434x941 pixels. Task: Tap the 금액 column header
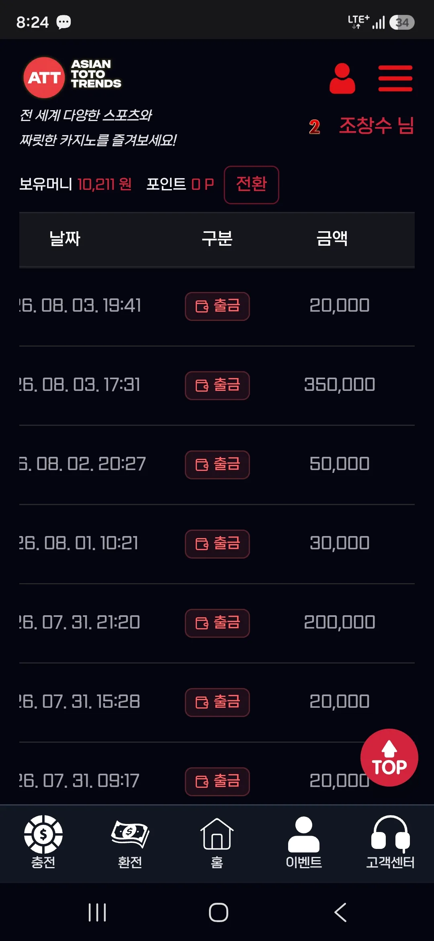tap(332, 238)
